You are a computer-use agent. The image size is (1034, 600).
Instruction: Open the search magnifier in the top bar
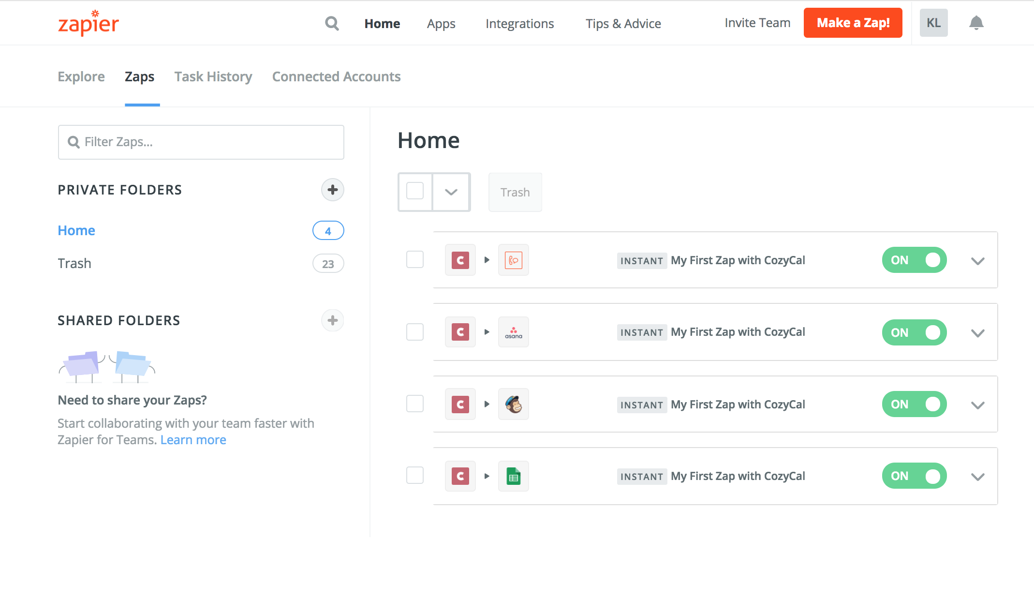pos(332,23)
